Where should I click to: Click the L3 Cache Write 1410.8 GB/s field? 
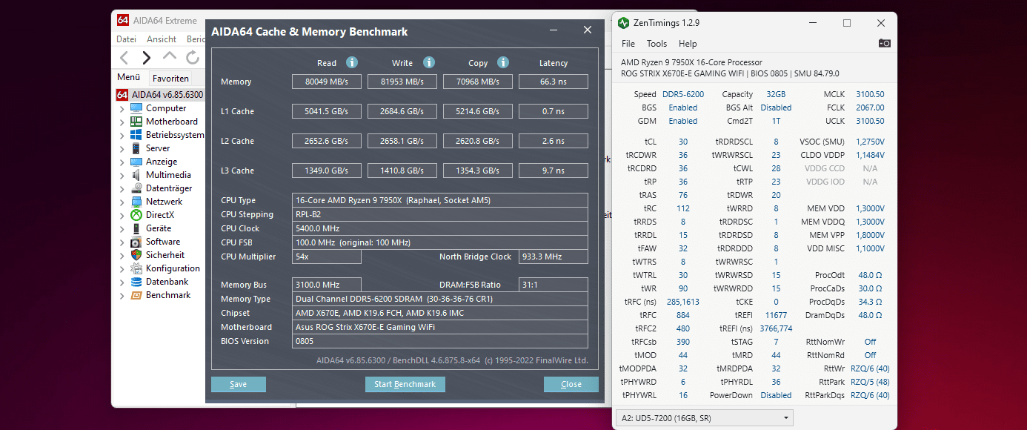pyautogui.click(x=402, y=171)
